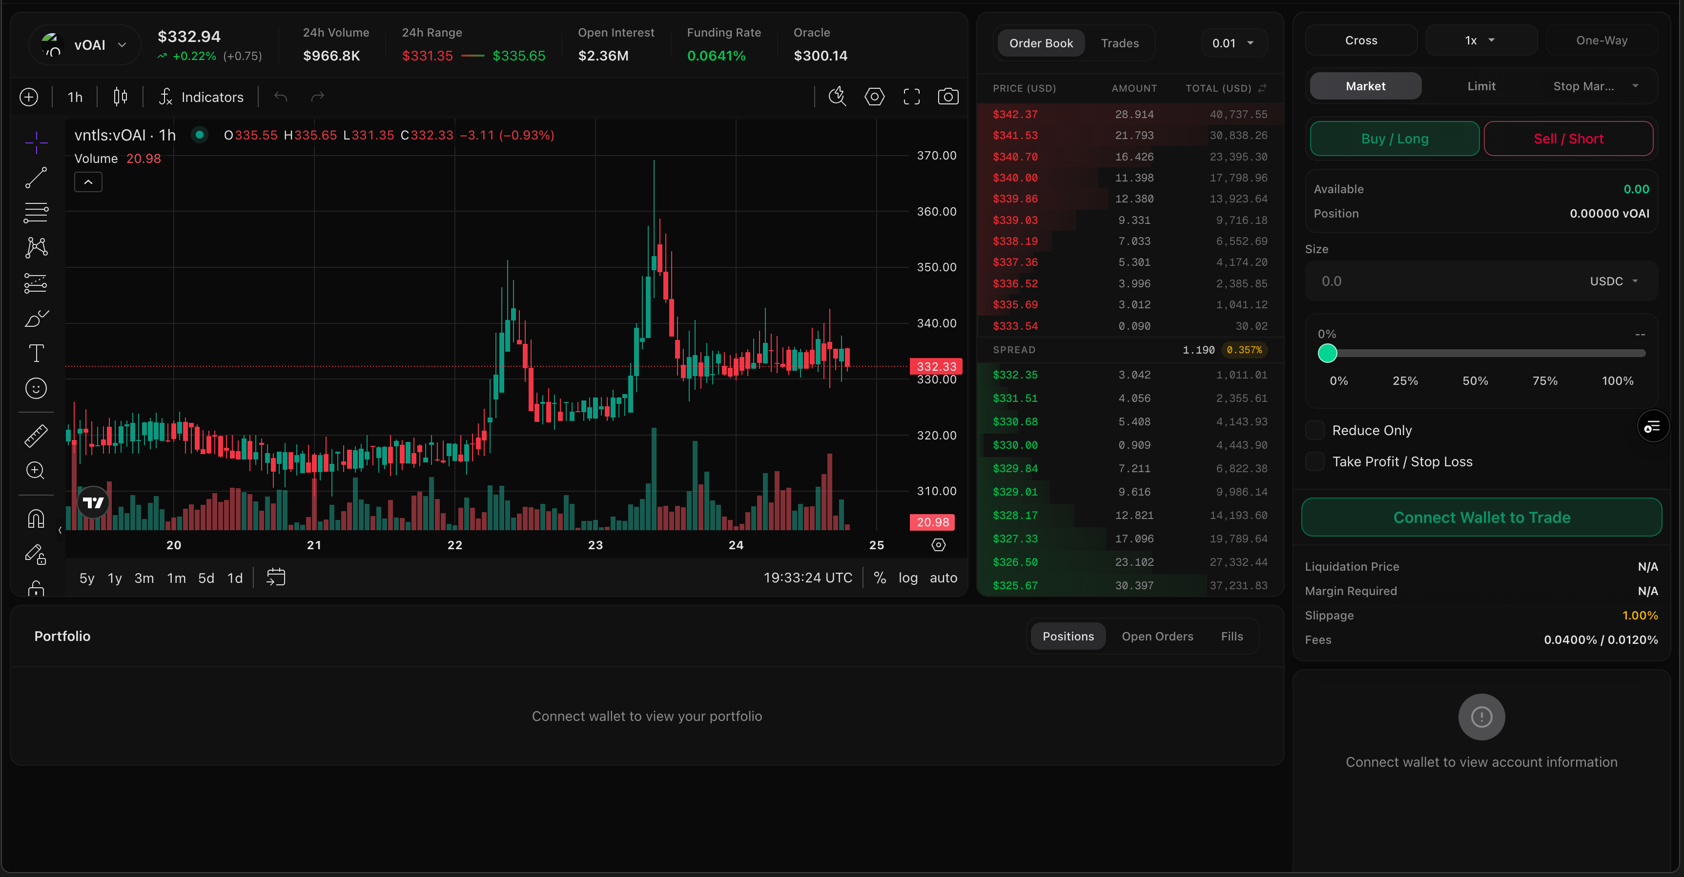Open the 0.01 price grouping dropdown

(1233, 43)
